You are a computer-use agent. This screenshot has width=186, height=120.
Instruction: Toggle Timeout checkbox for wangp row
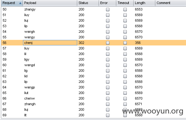coord(125,87)
